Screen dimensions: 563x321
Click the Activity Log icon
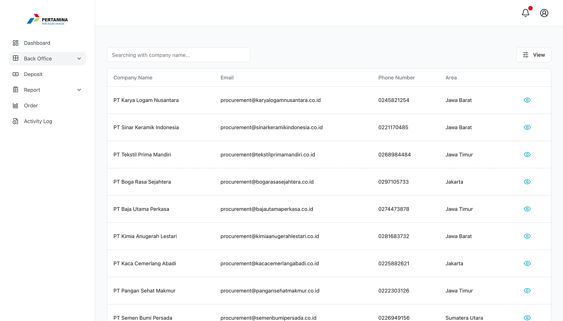[16, 121]
